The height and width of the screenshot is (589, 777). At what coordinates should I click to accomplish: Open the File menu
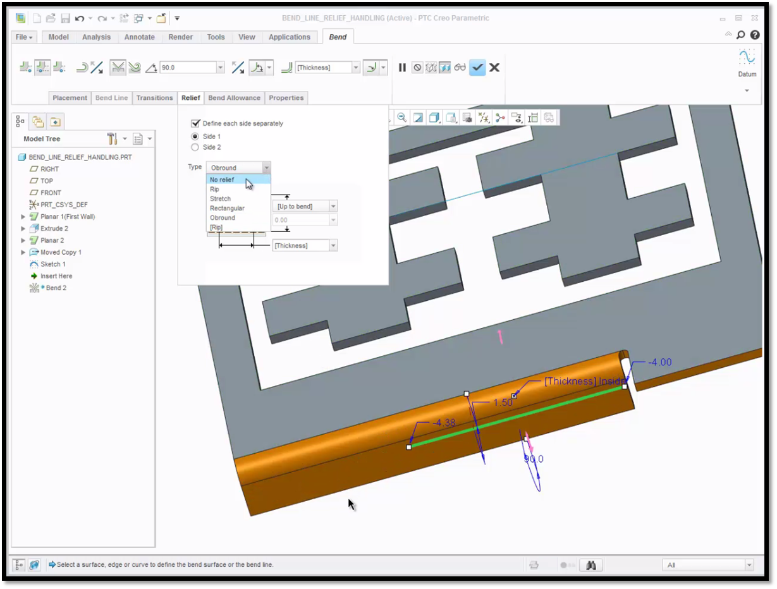tap(25, 37)
